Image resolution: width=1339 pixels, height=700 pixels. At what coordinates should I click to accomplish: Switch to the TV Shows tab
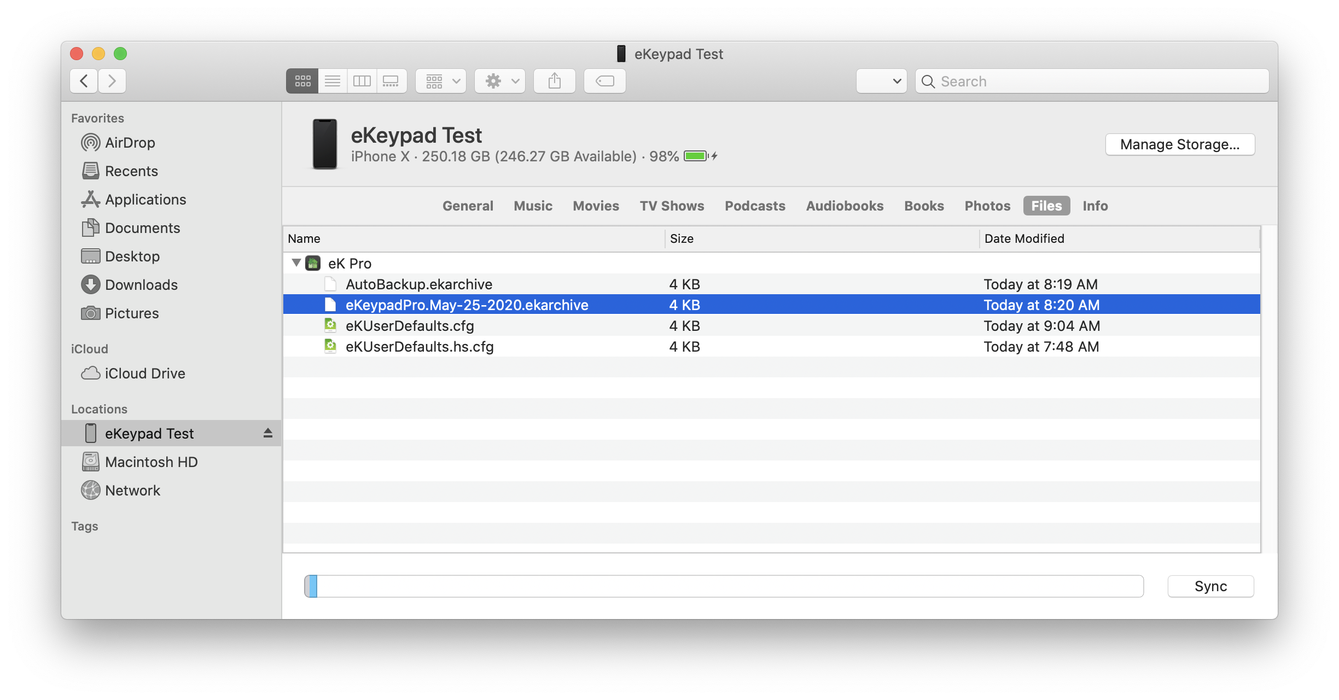point(672,206)
